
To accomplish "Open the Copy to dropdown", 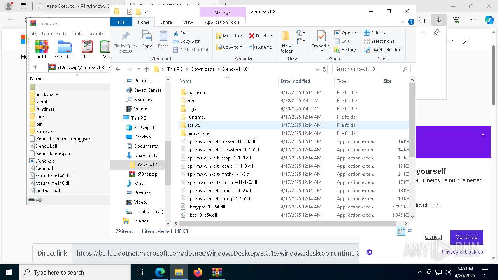I will click(x=230, y=47).
